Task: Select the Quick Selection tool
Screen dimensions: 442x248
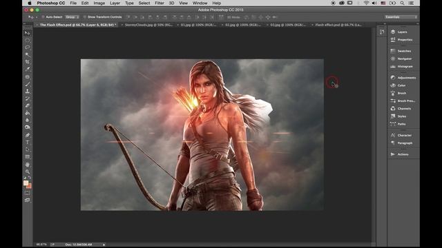Action: 28,54
